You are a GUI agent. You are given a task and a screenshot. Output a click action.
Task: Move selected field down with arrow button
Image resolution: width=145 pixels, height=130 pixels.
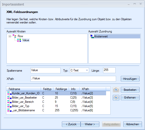click(116, 98)
